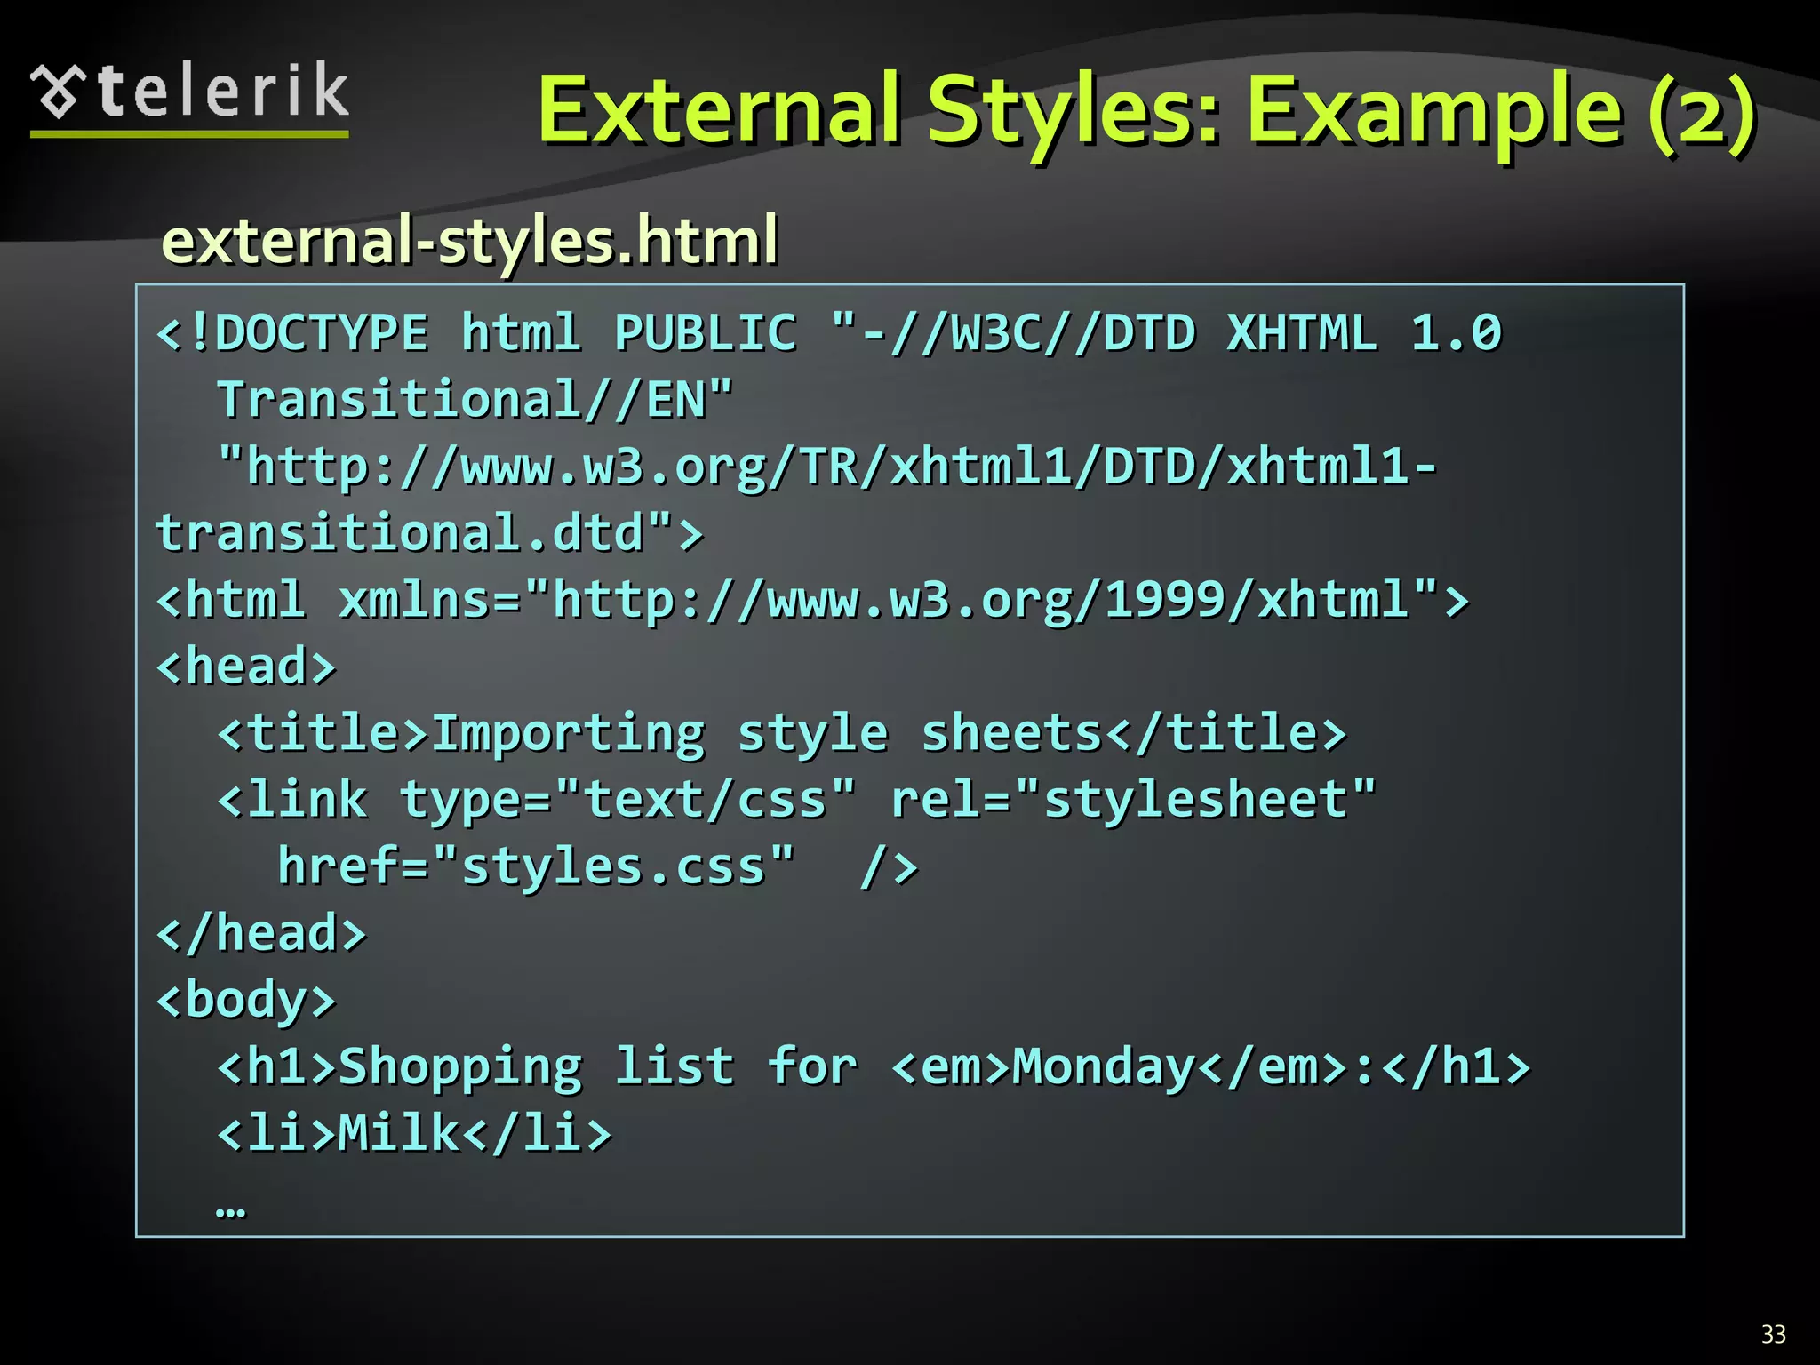
Task: Click the html xmlns attribute line
Action: (812, 600)
